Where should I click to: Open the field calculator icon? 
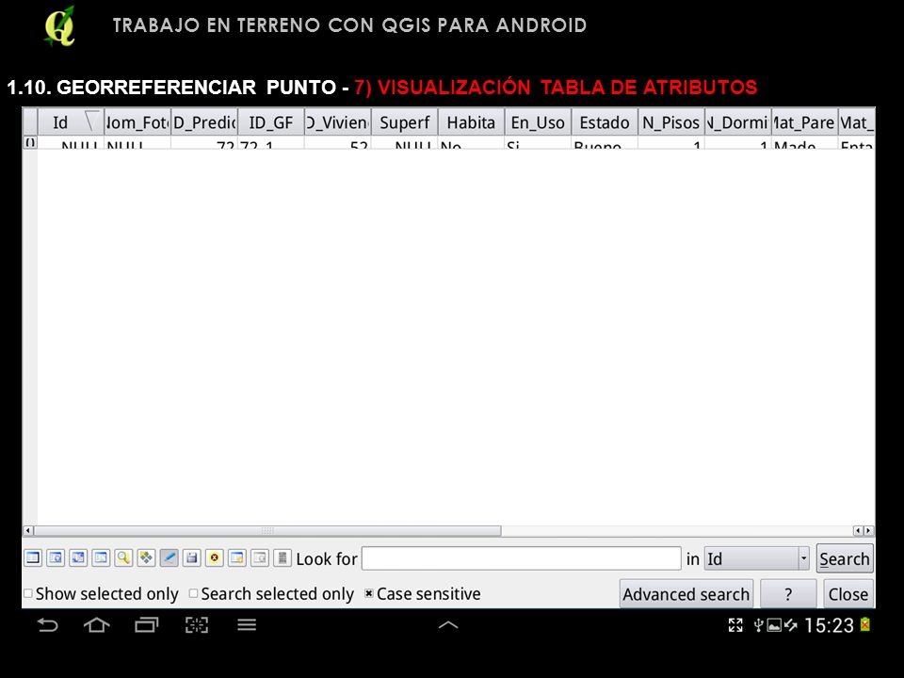(282, 558)
